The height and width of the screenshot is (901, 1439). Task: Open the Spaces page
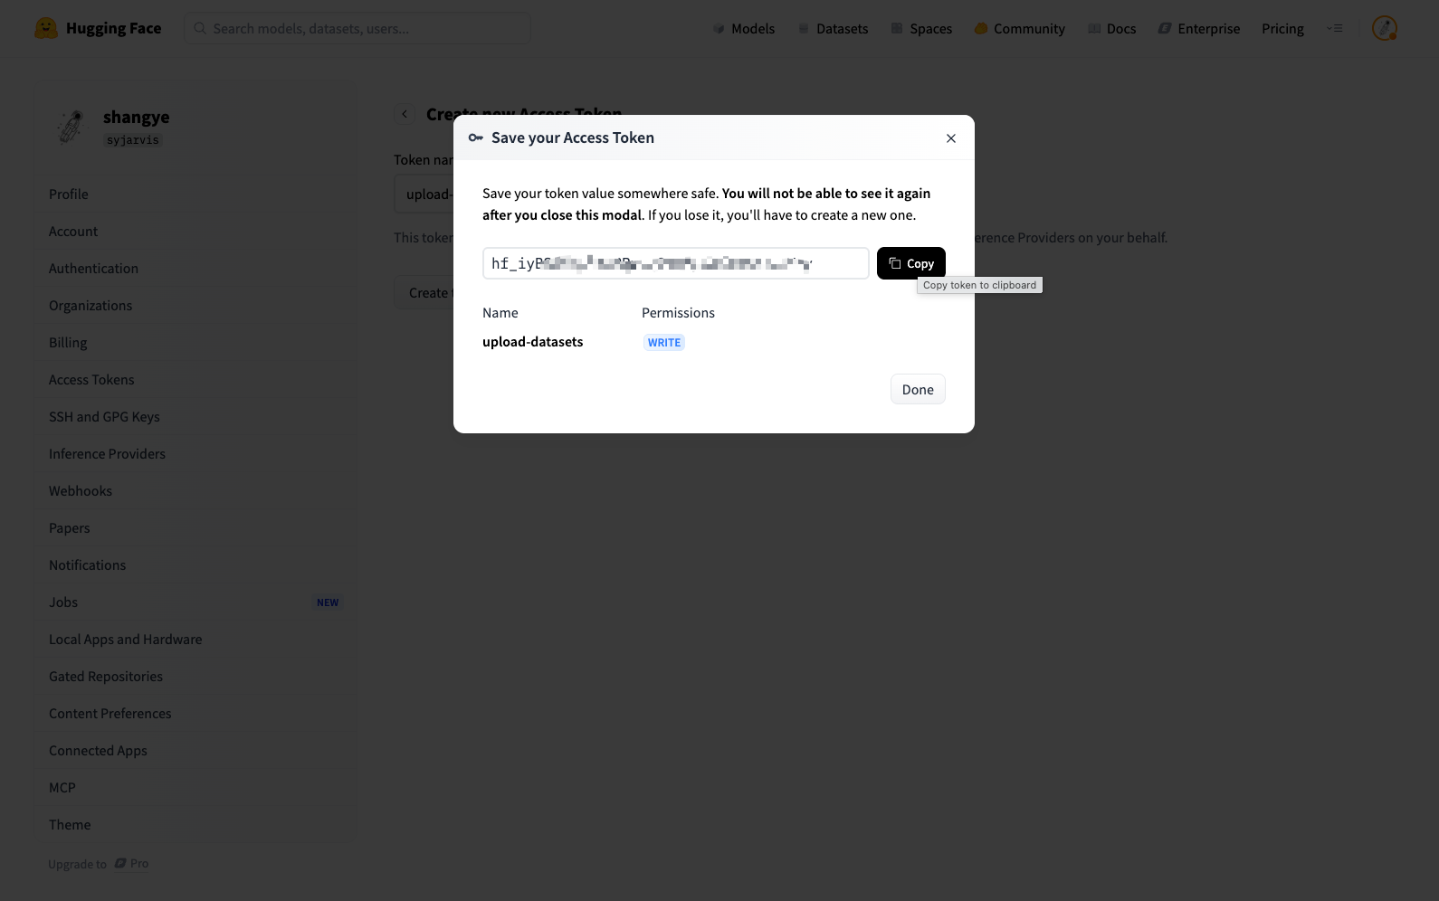click(921, 29)
